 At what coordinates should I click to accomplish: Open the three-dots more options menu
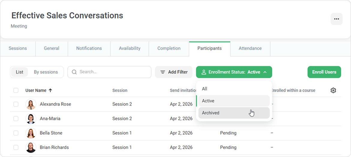click(x=336, y=19)
